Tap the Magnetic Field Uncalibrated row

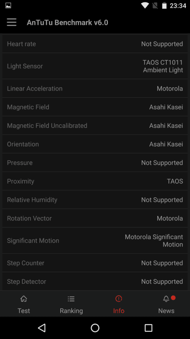pyautogui.click(x=95, y=125)
